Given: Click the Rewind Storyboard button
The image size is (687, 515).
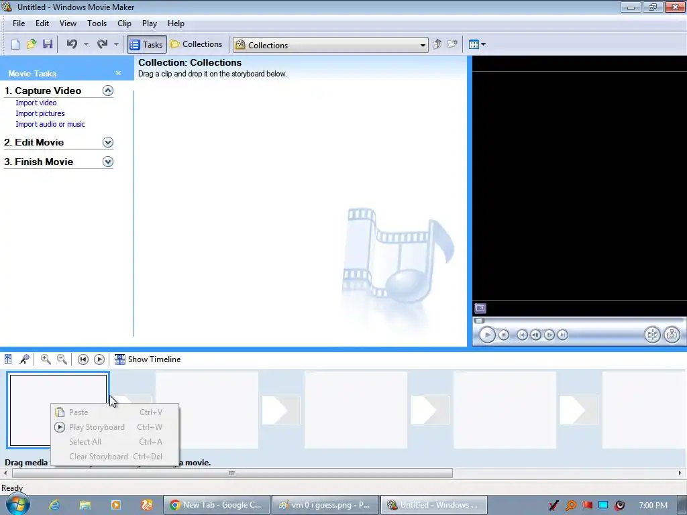Looking at the screenshot, I should [x=83, y=359].
